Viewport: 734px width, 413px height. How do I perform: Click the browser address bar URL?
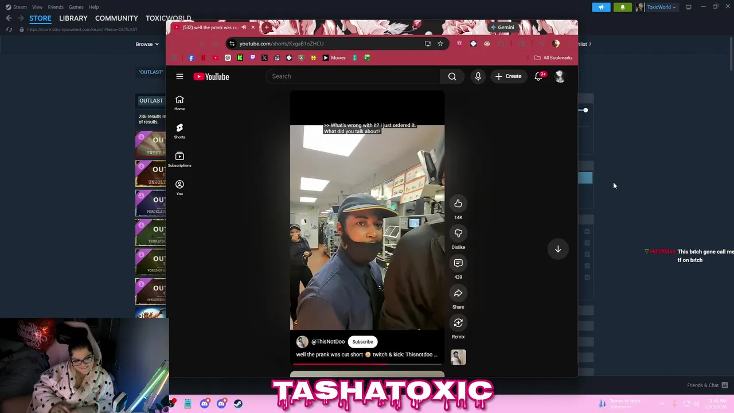click(x=281, y=44)
